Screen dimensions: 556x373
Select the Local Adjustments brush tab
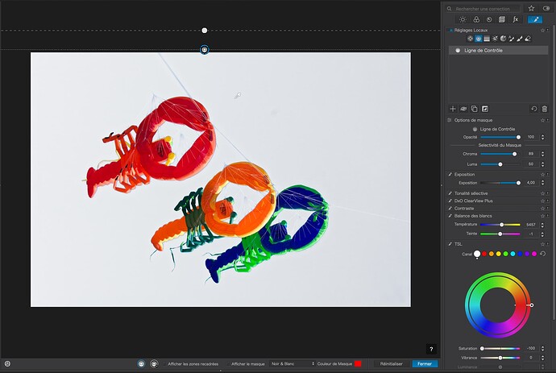click(x=535, y=19)
